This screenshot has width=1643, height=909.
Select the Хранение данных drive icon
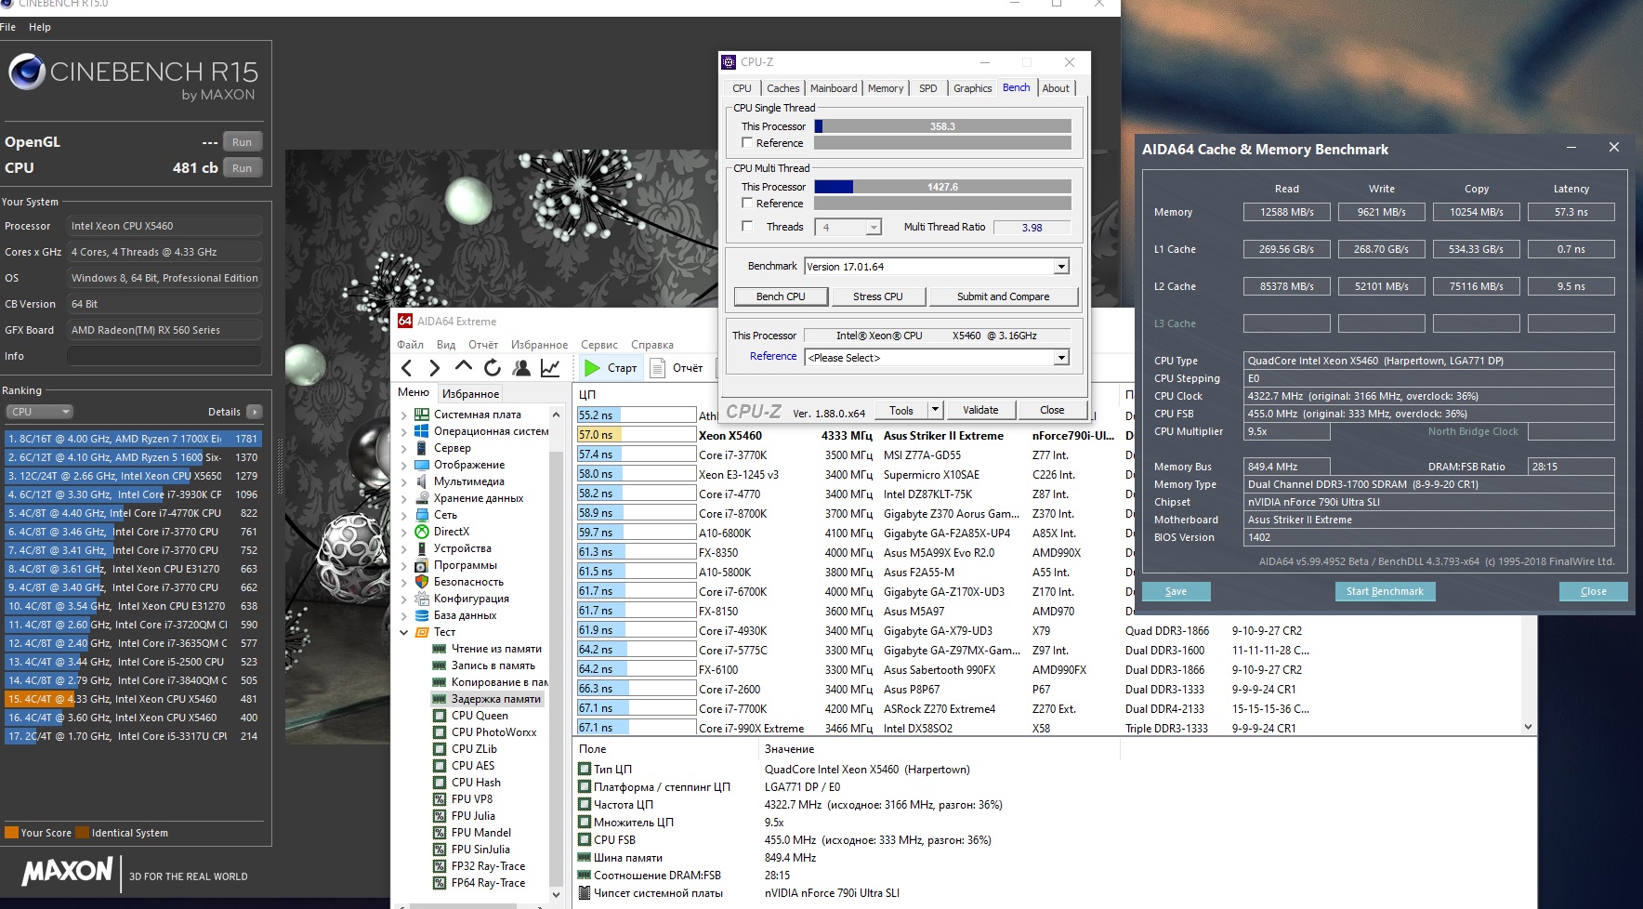pos(422,498)
